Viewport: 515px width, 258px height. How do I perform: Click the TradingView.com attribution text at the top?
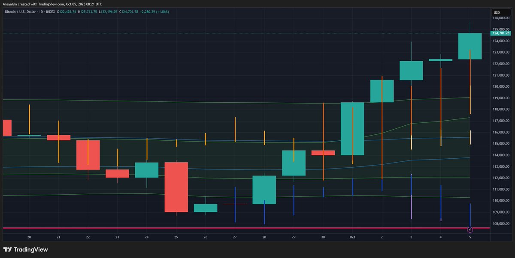(x=51, y=4)
